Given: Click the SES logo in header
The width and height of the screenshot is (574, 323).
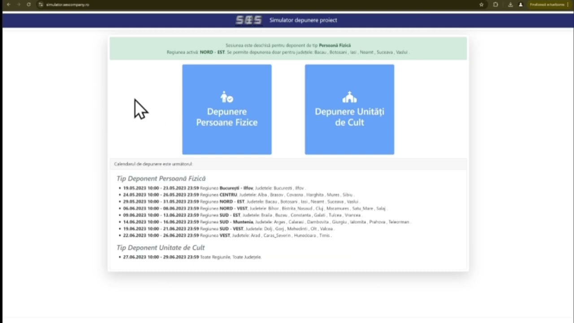Looking at the screenshot, I should tap(248, 20).
